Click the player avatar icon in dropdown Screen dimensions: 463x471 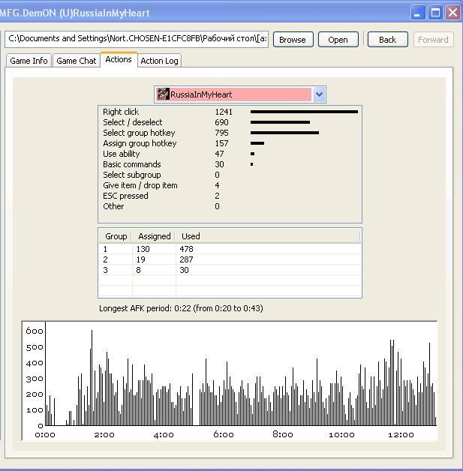(163, 94)
